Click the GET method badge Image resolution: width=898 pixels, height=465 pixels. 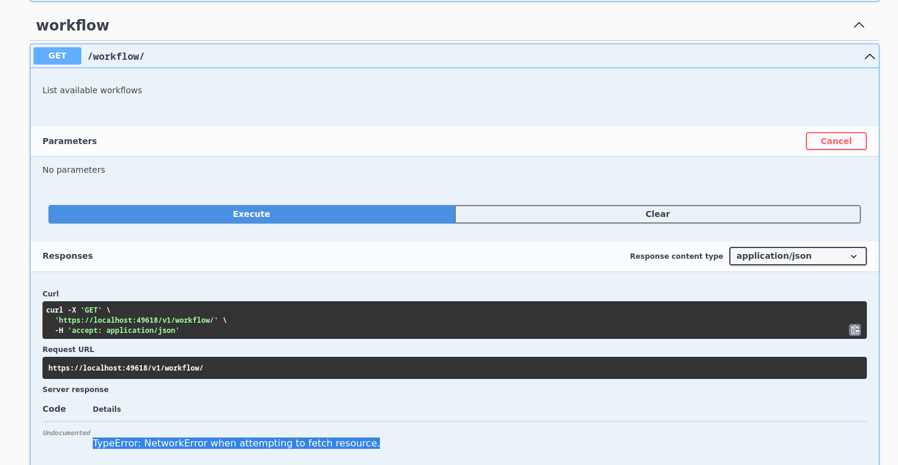[57, 56]
